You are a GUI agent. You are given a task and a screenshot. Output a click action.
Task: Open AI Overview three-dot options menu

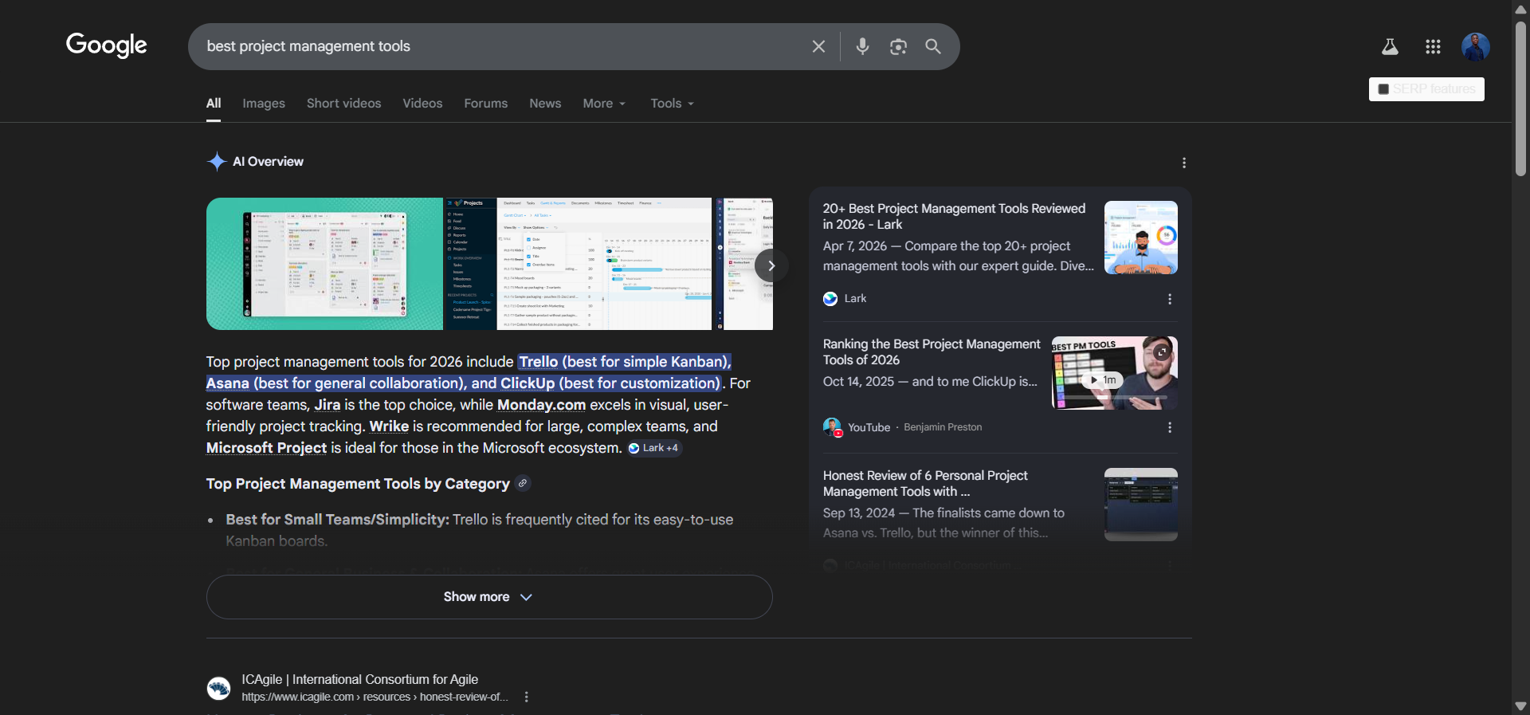(1184, 163)
